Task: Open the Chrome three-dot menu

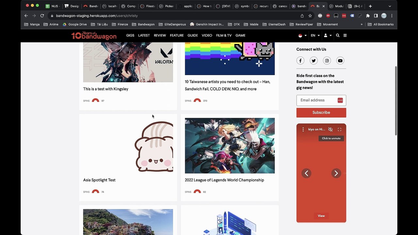Action: 392,16
